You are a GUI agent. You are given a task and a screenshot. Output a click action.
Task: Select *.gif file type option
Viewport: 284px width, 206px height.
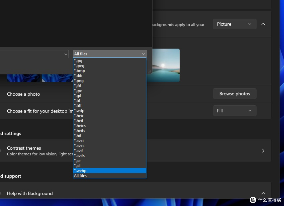110,96
